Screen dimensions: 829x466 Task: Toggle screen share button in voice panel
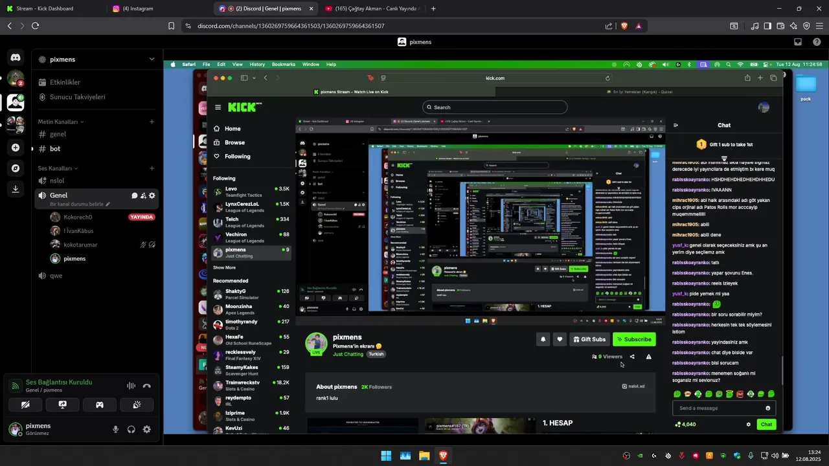click(x=62, y=405)
